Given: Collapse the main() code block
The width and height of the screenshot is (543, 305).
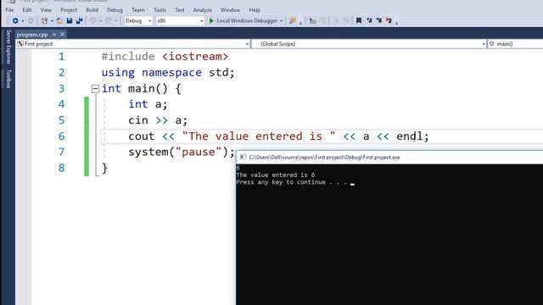Looking at the screenshot, I should pos(95,89).
